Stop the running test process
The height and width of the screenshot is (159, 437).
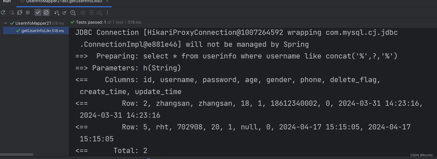click(x=28, y=12)
